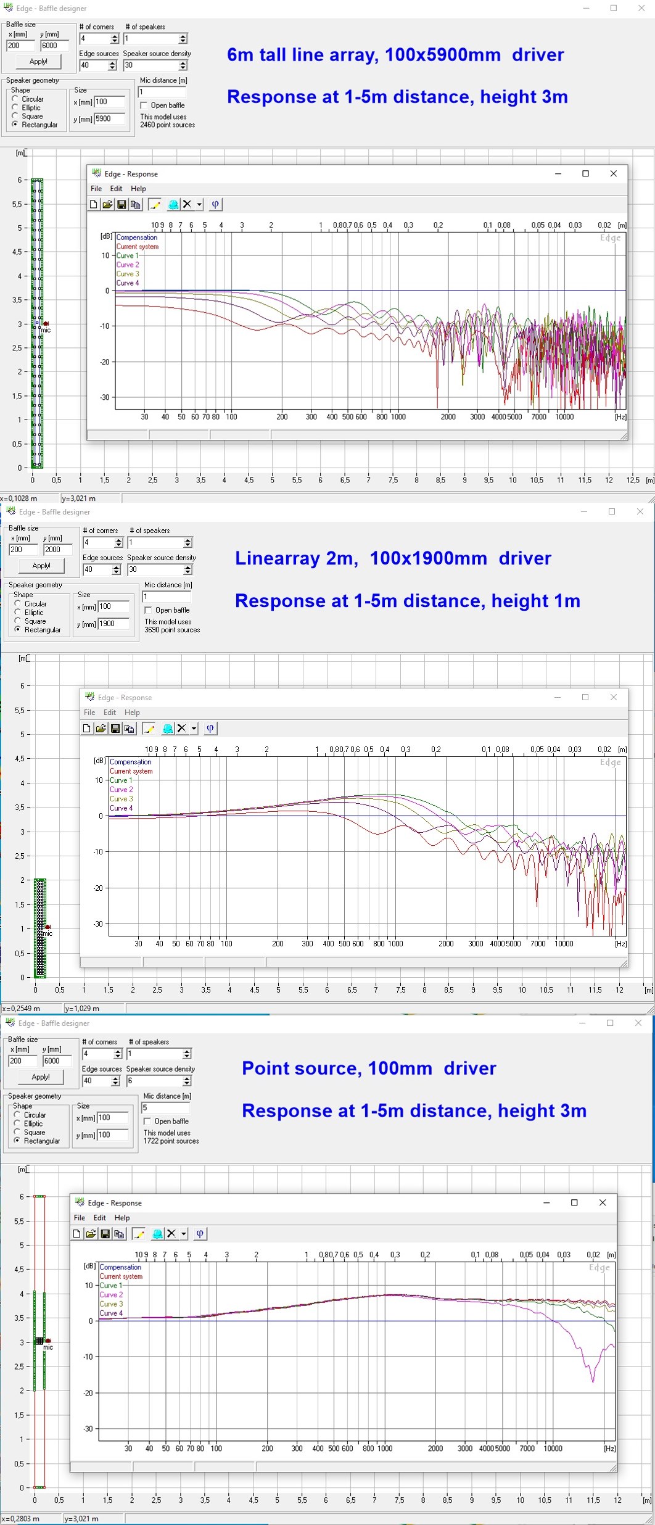Open # of speakers dropdown in 6m line array designer
Viewport: 655px width, 1525px height.
click(x=183, y=38)
